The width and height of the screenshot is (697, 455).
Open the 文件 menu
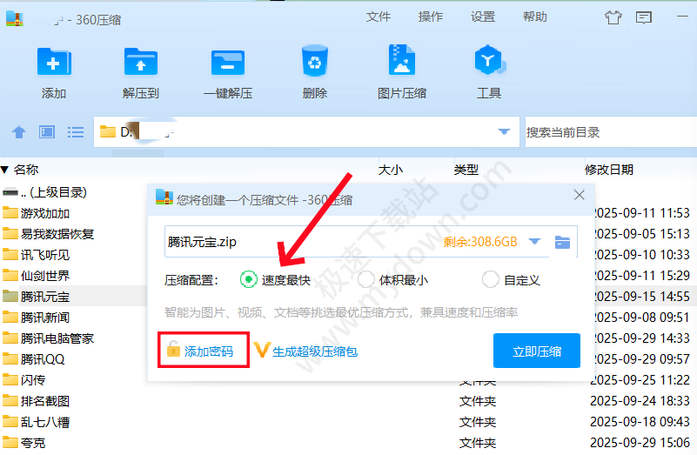click(379, 17)
